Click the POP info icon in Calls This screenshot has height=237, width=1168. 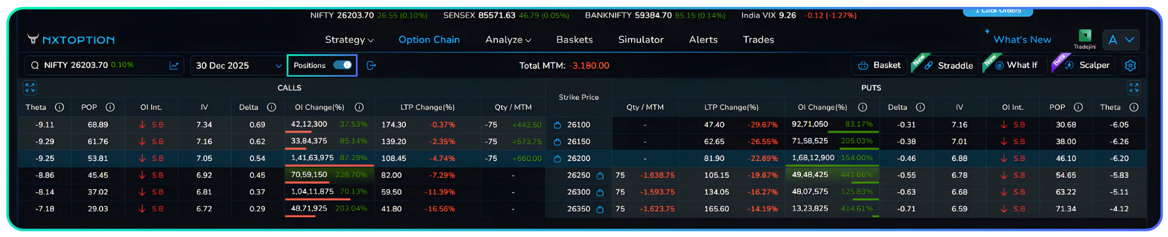[110, 107]
